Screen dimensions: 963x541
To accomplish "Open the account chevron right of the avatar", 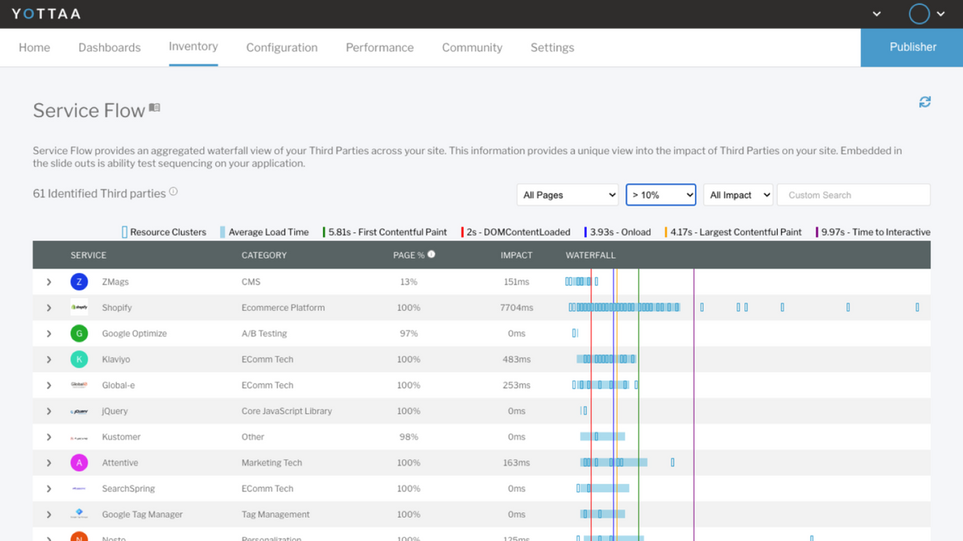I will 940,14.
